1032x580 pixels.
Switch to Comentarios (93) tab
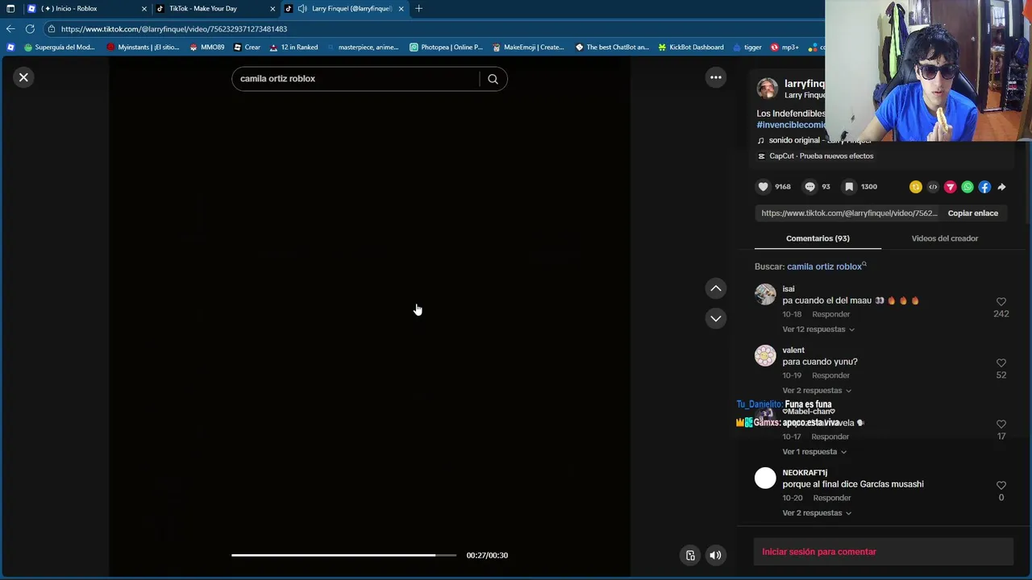pyautogui.click(x=818, y=238)
